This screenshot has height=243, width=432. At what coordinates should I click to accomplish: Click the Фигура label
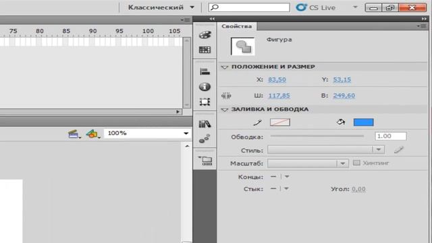279,40
